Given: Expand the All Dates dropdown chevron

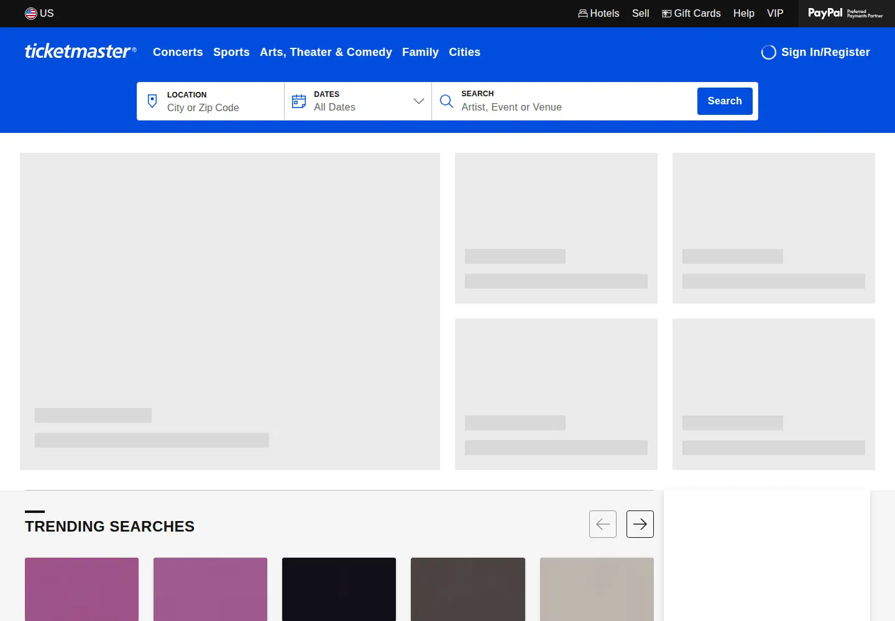Looking at the screenshot, I should point(419,101).
